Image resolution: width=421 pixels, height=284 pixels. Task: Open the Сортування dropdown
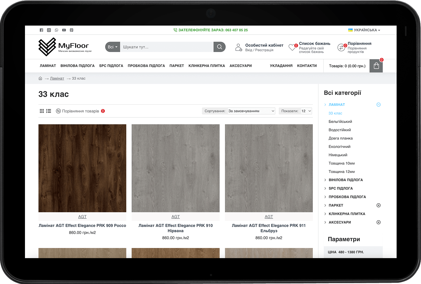coord(251,111)
